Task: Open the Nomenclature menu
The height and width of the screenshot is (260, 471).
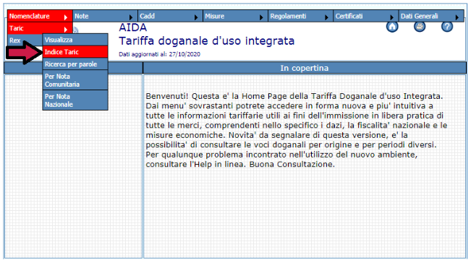Action: [x=40, y=16]
